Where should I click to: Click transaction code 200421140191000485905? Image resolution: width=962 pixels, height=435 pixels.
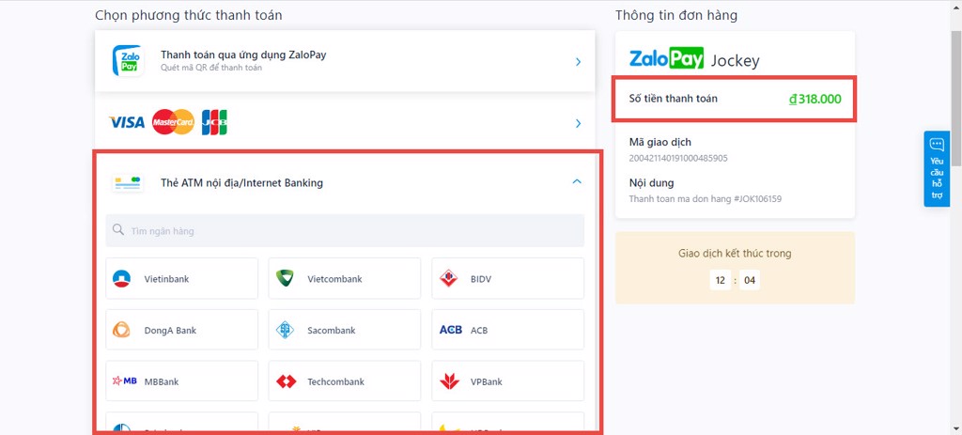click(678, 158)
